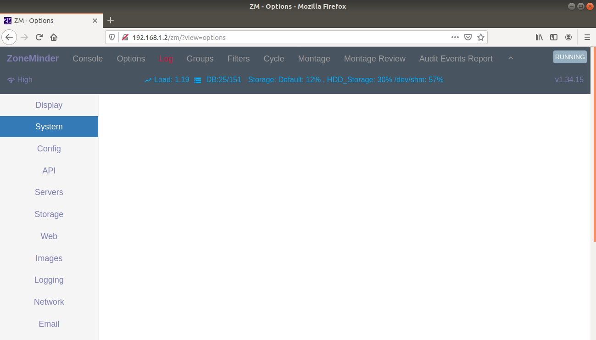Click the tracking protection shield icon
Screen dimensions: 596x340
point(112,37)
